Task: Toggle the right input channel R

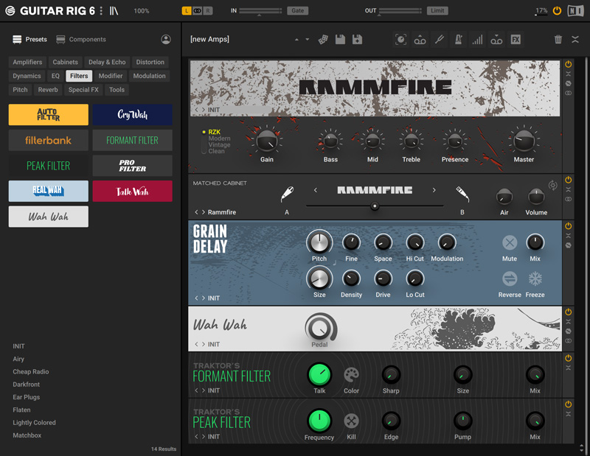Action: tap(208, 11)
